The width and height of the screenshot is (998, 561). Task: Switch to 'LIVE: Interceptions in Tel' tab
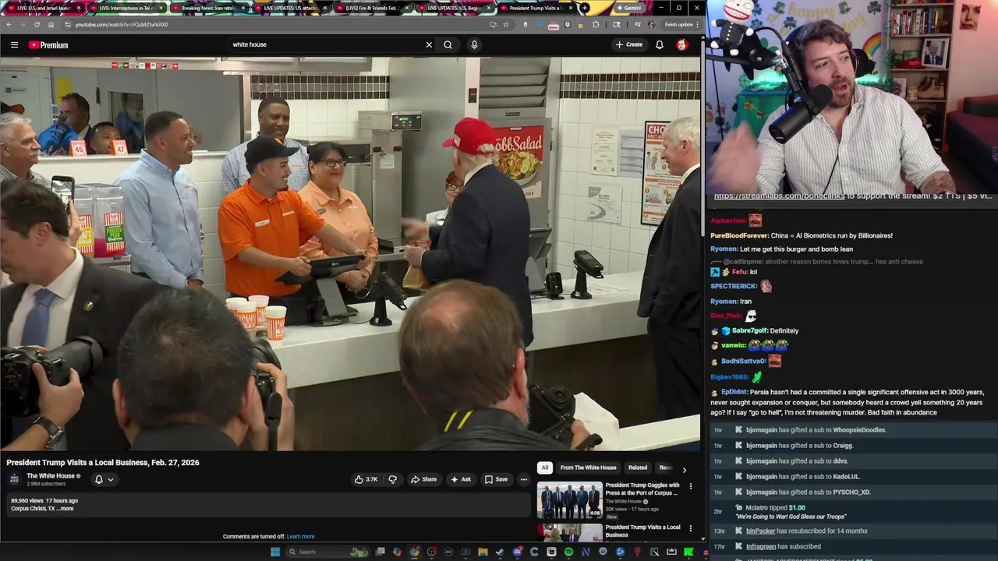pos(125,8)
